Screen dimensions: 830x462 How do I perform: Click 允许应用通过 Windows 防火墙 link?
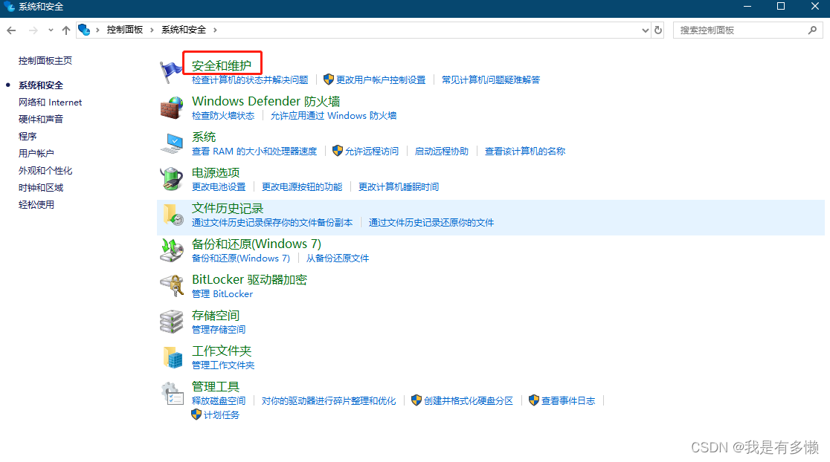tap(333, 115)
